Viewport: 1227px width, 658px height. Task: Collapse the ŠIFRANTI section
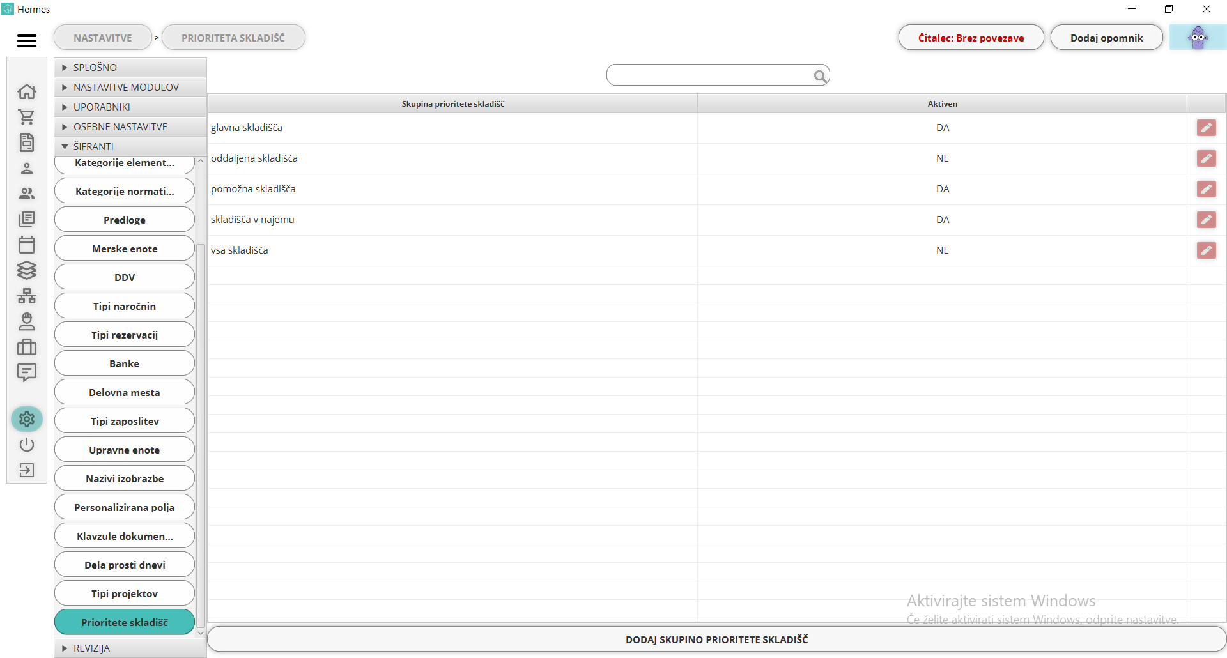pyautogui.click(x=130, y=146)
